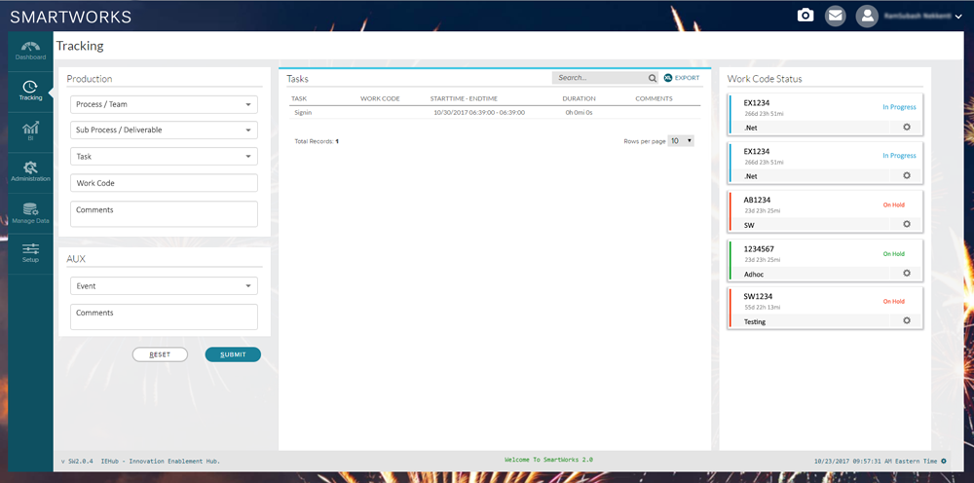Click the timezone settings gear in footer
The width and height of the screenshot is (974, 483).
[944, 461]
